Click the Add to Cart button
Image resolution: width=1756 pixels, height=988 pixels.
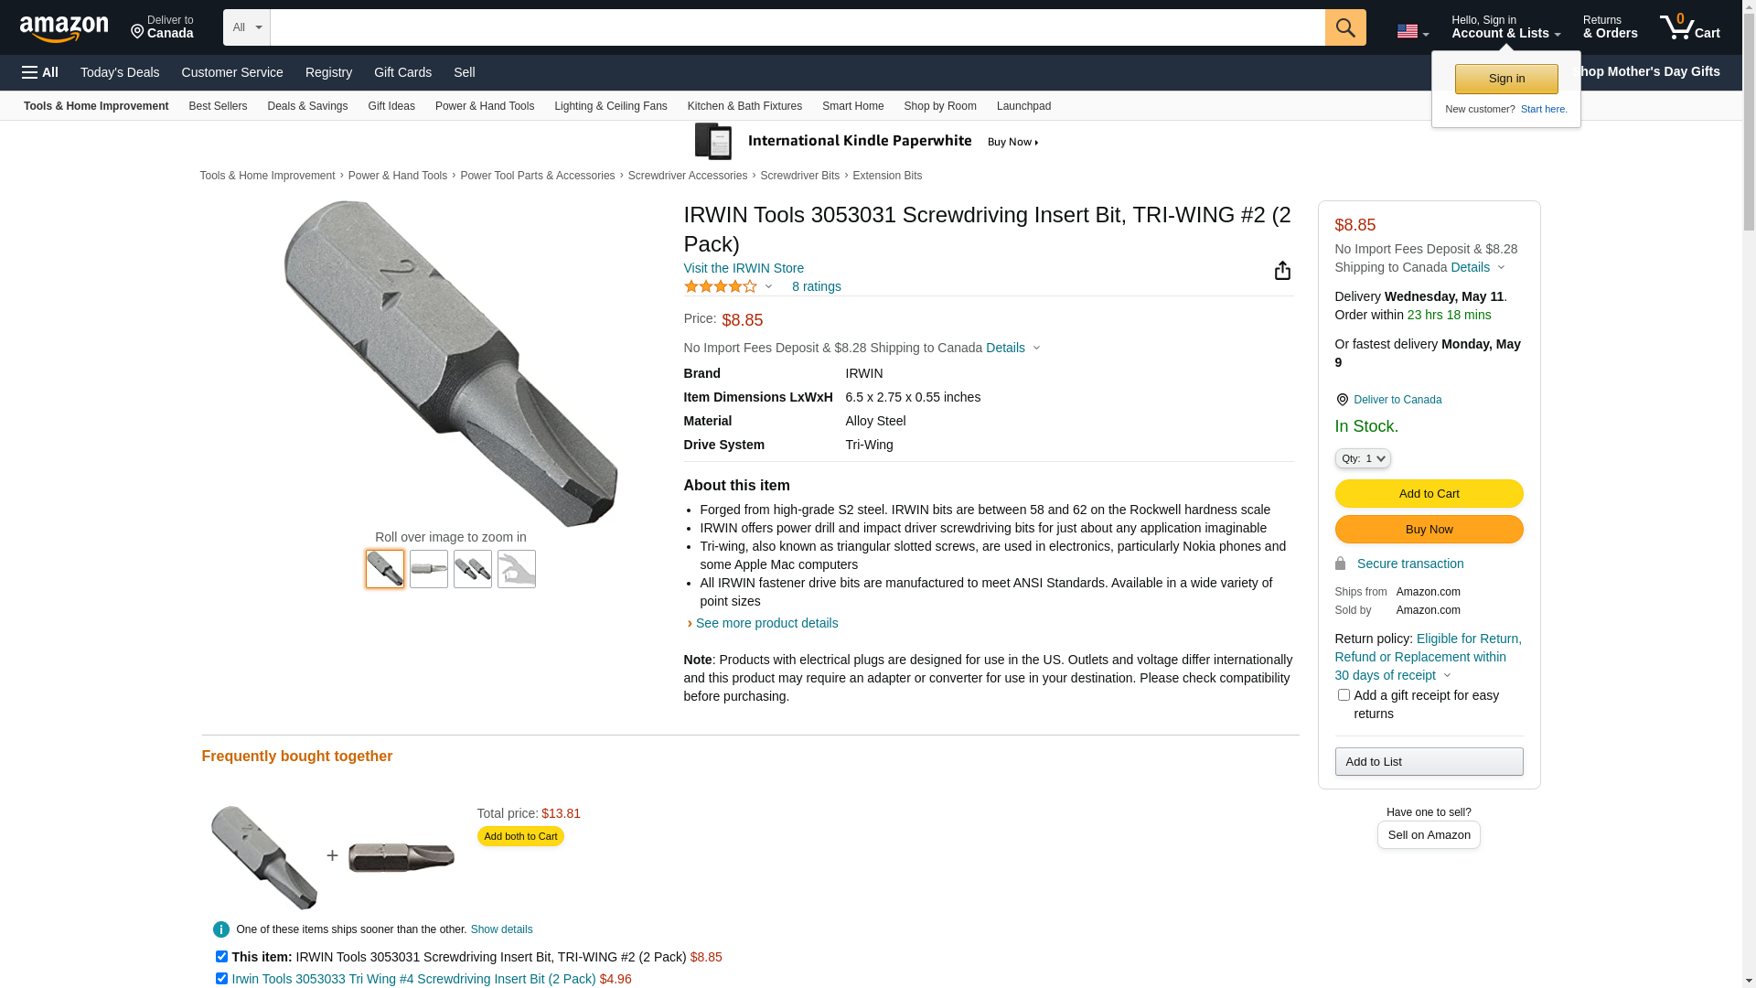(1429, 494)
